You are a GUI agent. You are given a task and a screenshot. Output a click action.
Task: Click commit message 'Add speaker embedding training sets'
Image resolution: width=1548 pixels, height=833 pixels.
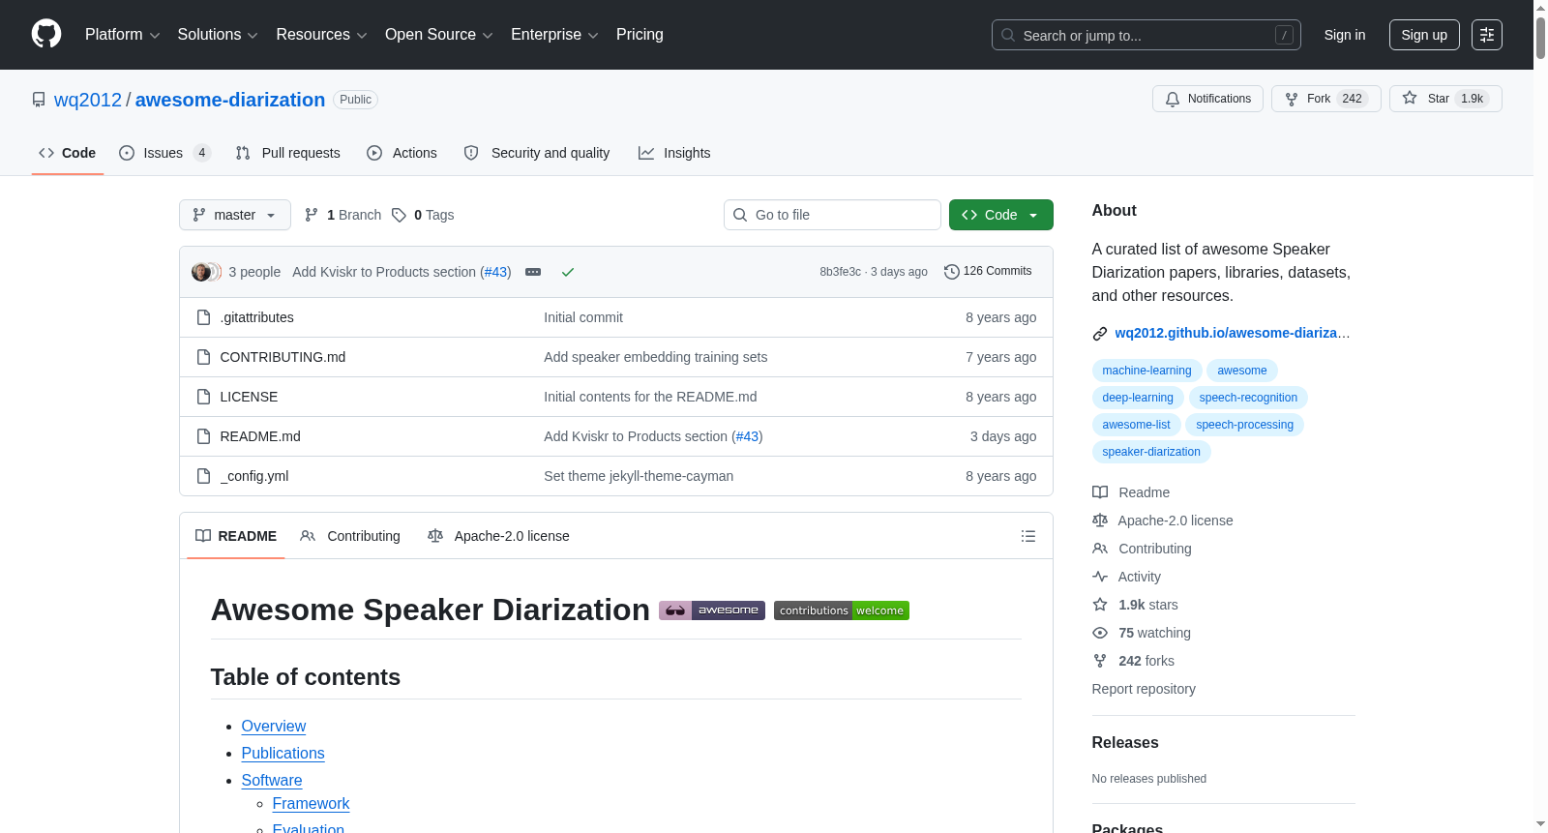click(x=656, y=357)
